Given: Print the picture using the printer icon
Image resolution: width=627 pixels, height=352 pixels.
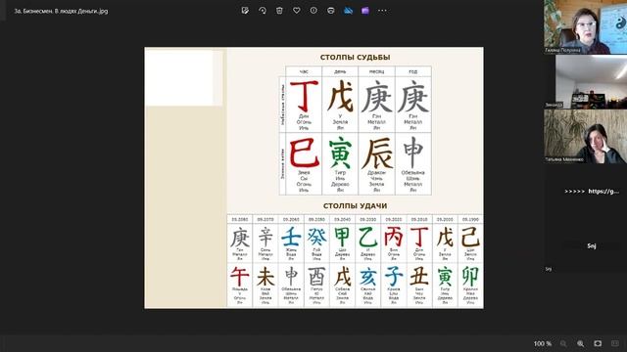Looking at the screenshot, I should point(331,11).
